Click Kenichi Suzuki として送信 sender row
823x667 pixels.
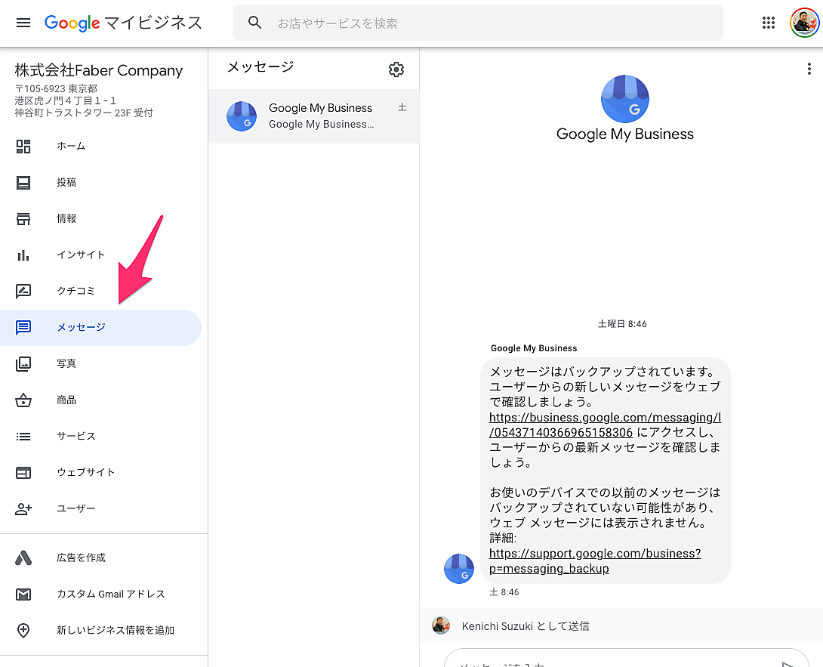(621, 625)
